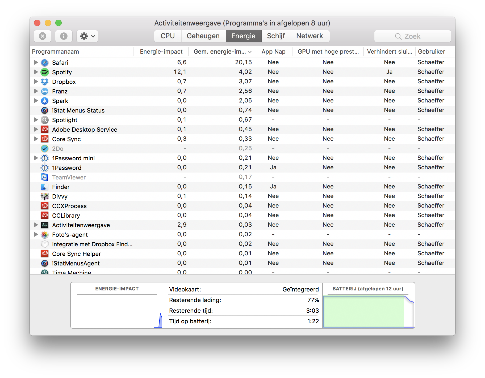Click the Finder face icon
The width and height of the screenshot is (485, 378).
click(45, 187)
